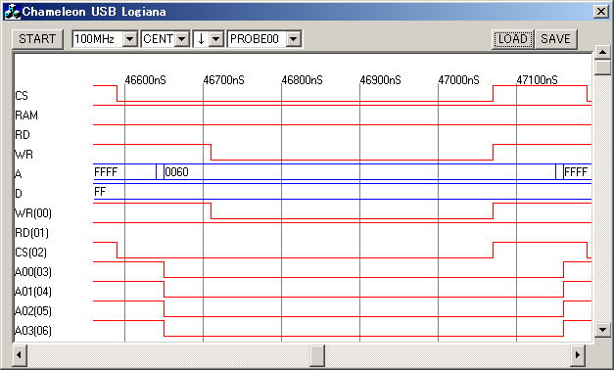
Task: Click the horizontal scrollbar left arrow
Action: click(x=20, y=355)
